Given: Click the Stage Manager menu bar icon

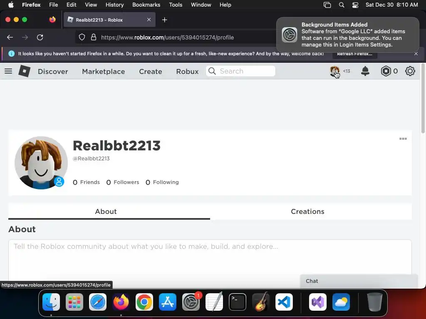Looking at the screenshot, I should coord(327,5).
